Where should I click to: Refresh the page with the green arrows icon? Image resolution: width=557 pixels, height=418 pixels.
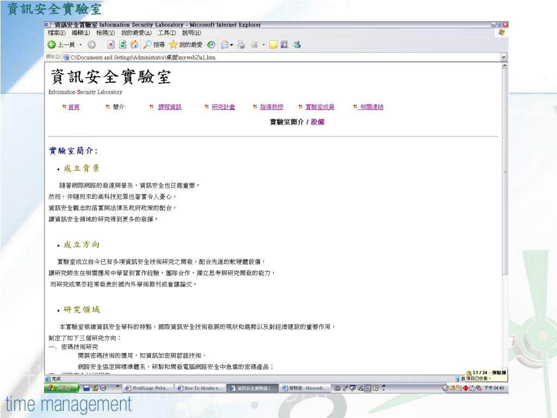[x=122, y=45]
